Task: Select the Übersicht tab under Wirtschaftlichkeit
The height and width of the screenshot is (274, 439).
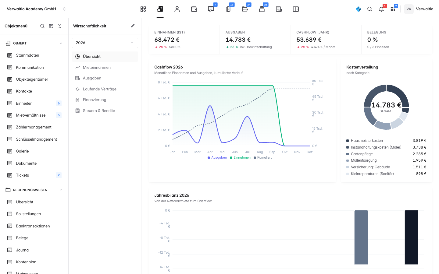Action: click(105, 57)
